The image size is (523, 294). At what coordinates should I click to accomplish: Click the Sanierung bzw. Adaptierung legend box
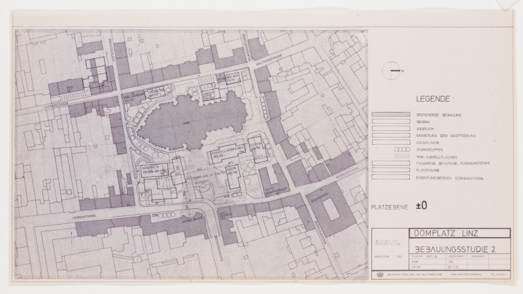(x=392, y=136)
